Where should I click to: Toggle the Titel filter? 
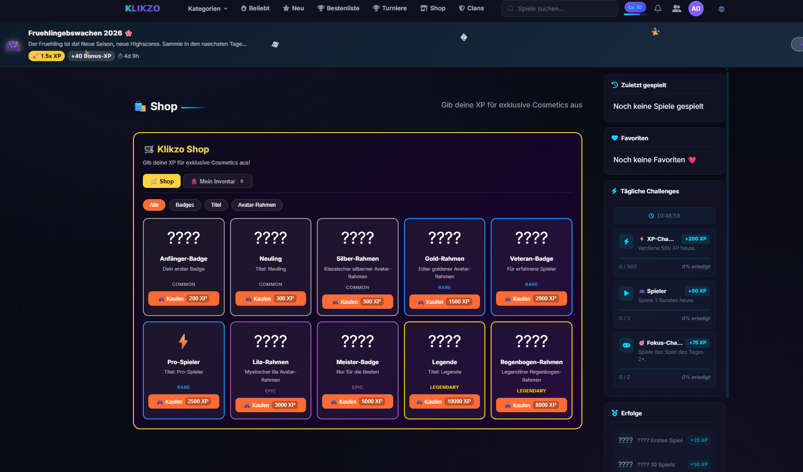coord(216,205)
